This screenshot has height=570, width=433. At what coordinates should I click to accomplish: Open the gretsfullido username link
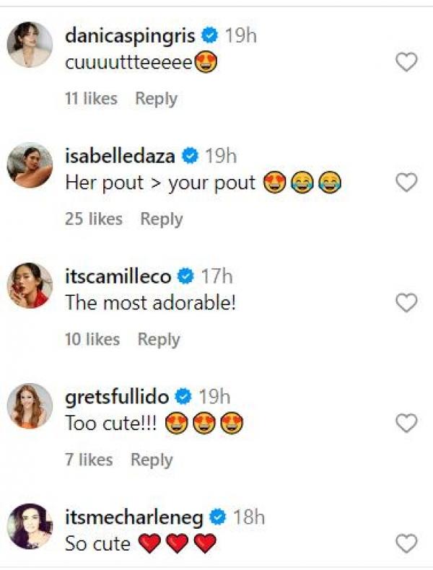[117, 396]
